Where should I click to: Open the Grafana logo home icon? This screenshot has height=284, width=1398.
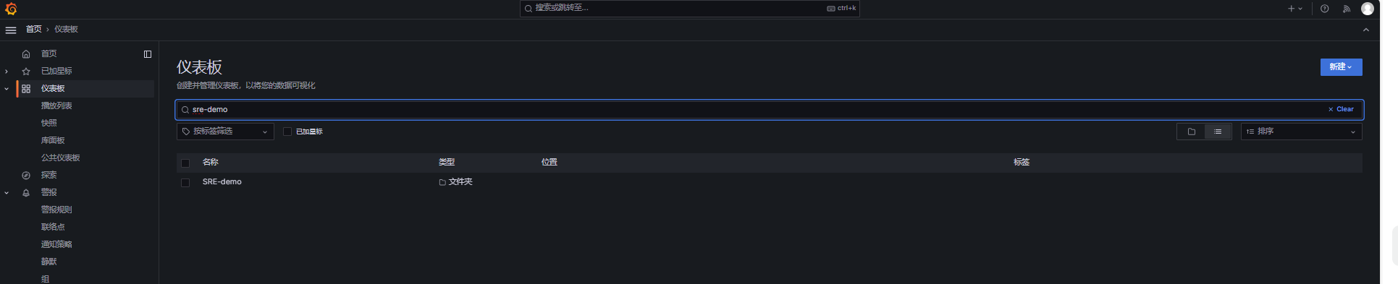tap(11, 9)
